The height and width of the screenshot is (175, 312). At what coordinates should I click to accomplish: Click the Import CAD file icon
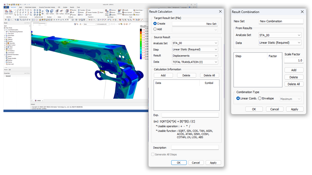click(x=7, y=12)
